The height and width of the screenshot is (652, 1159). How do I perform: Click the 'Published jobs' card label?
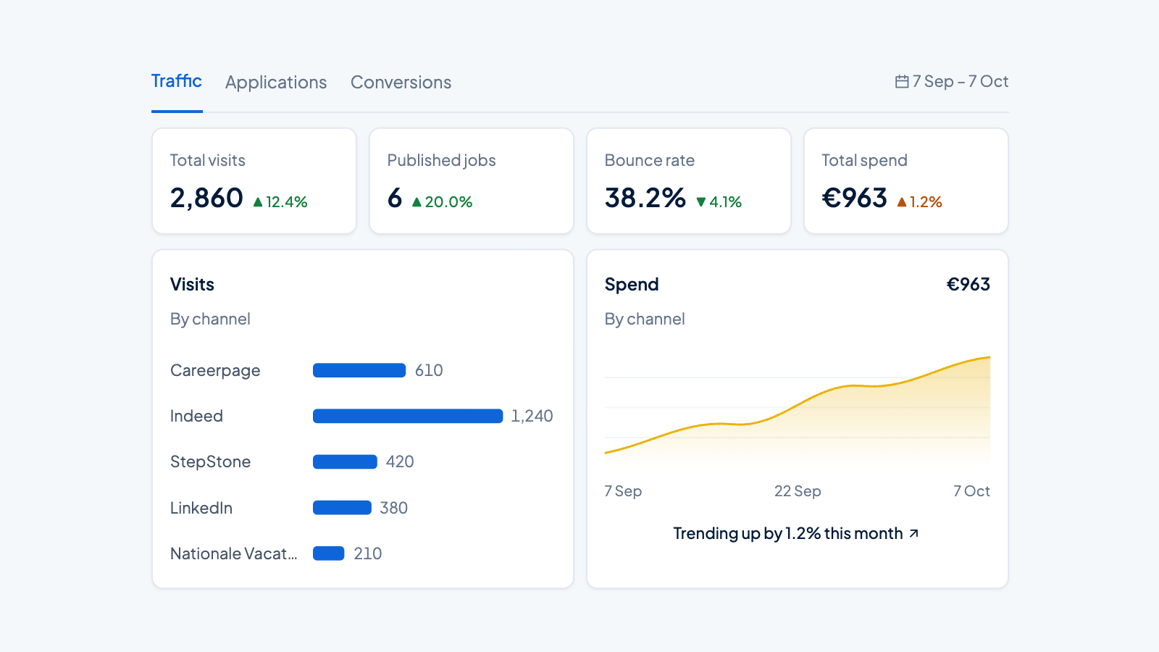point(442,161)
